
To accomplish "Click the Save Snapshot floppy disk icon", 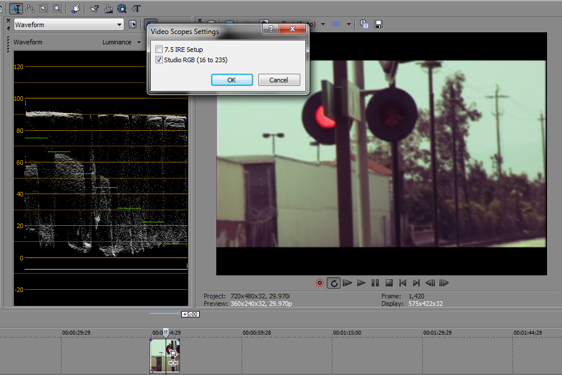I will [x=379, y=24].
